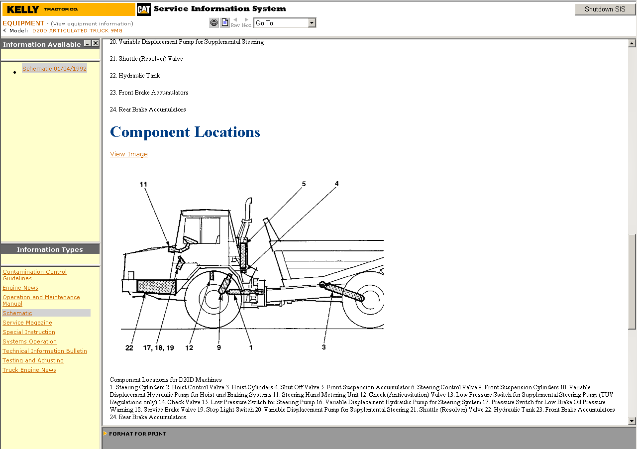Open Truck Engine News link
Viewport: 637px width, 449px height.
(x=29, y=370)
